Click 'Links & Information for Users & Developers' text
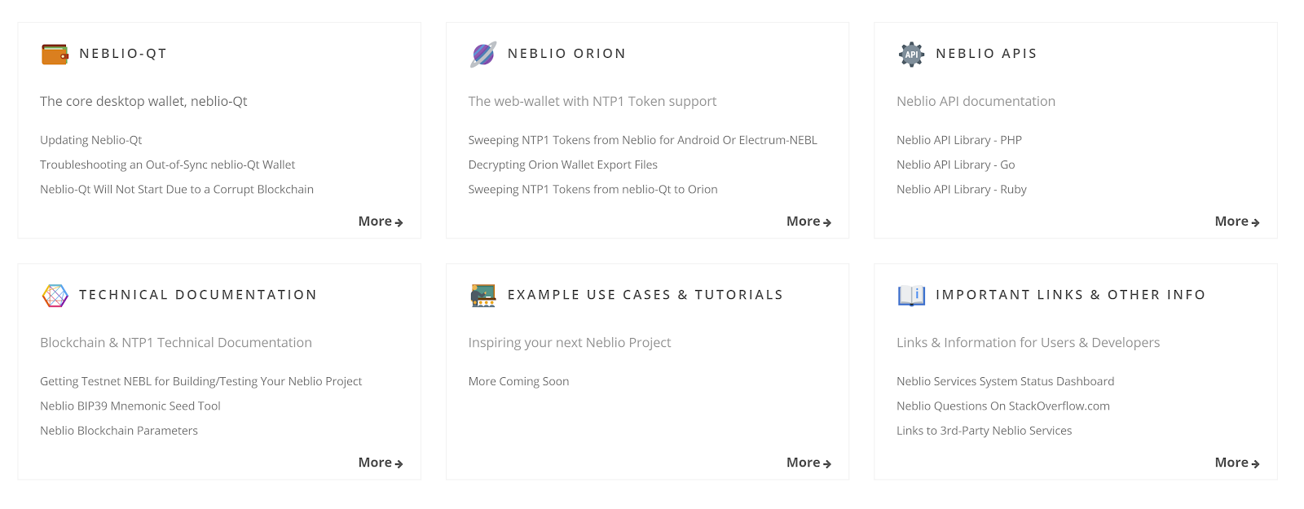Image resolution: width=1304 pixels, height=509 pixels. (1029, 342)
